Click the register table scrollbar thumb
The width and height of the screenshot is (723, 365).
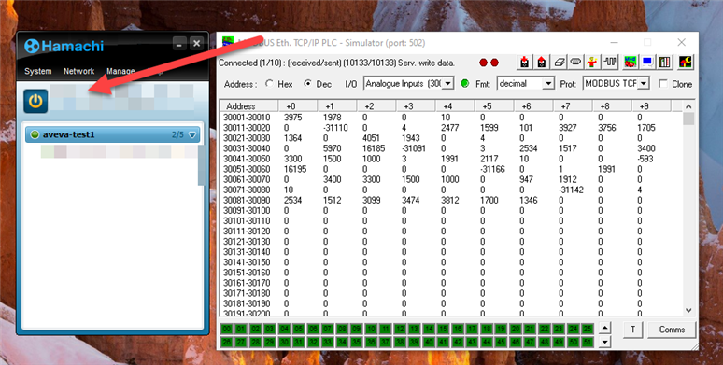coord(688,119)
